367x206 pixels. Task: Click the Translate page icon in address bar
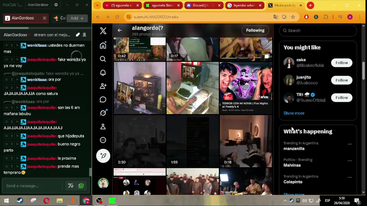pos(276,17)
